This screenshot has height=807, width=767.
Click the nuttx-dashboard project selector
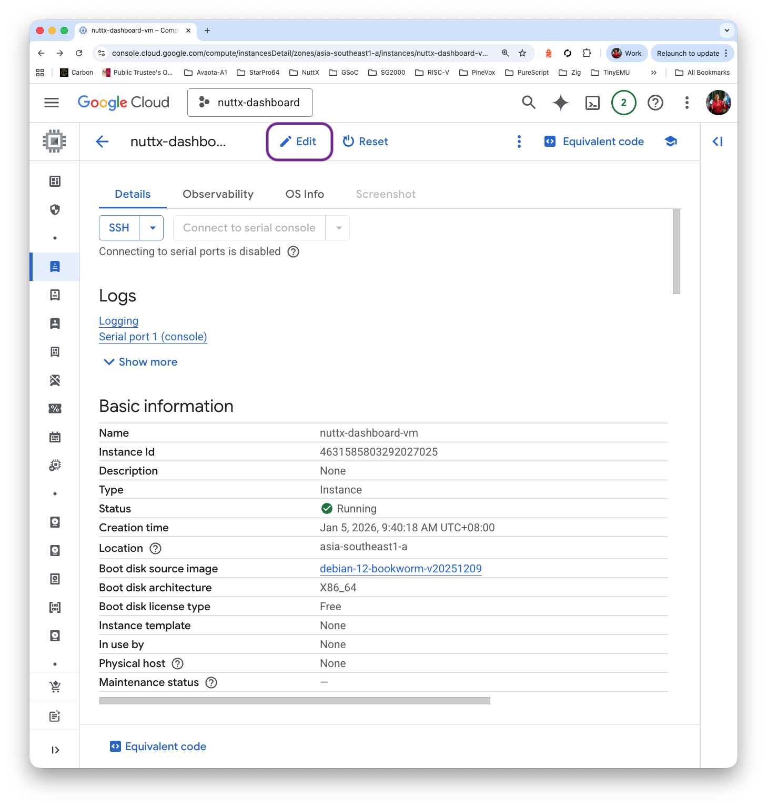(x=250, y=102)
